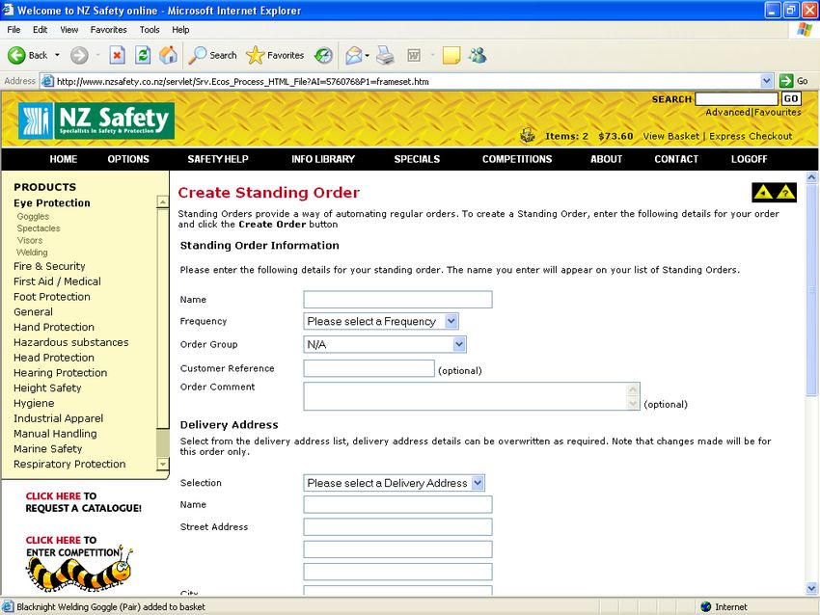
Task: Click the green Go arrow icon
Action: 786,81
